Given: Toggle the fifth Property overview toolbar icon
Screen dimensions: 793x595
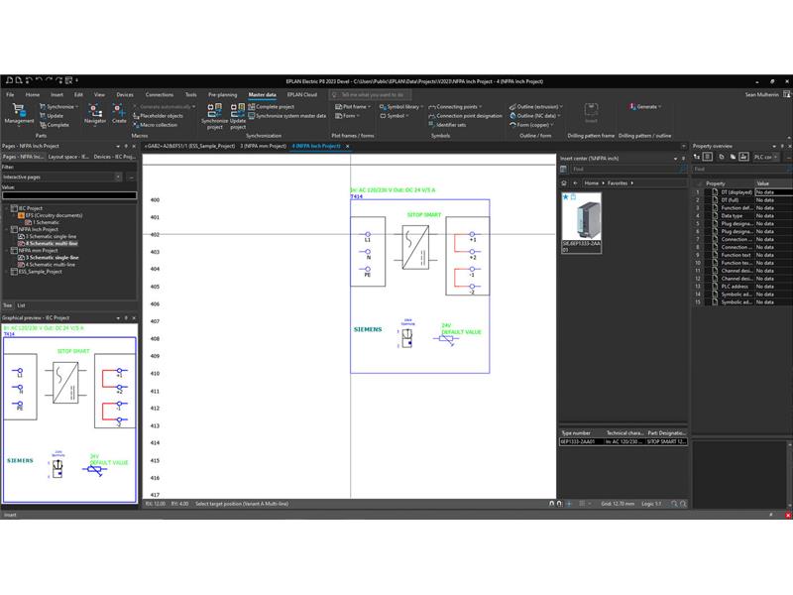Looking at the screenshot, I should (743, 157).
